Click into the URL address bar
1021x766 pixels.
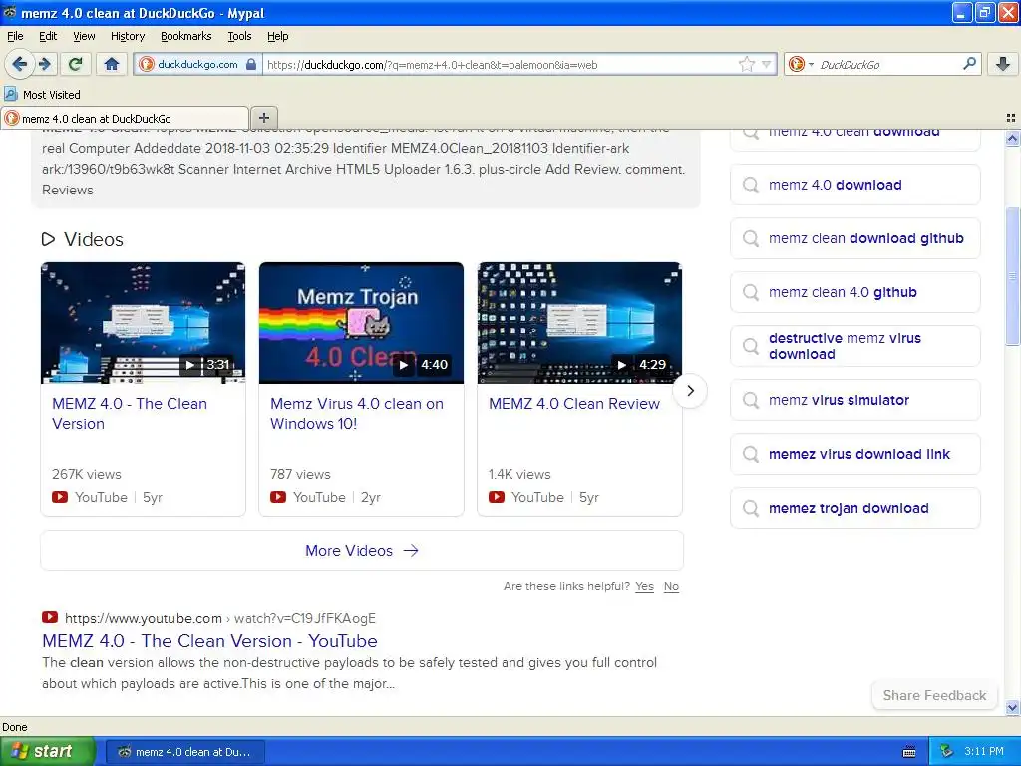pos(501,64)
